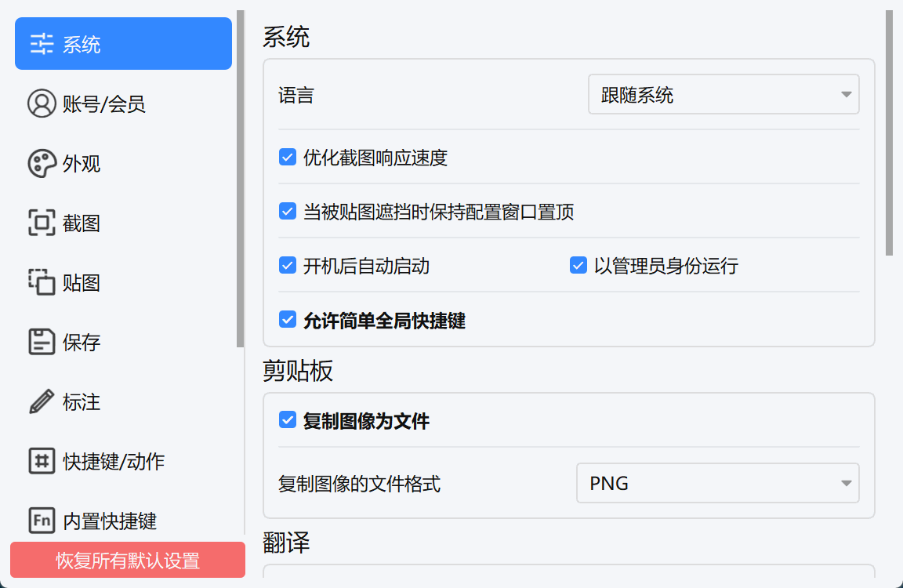
Task: Switch to the 截图 settings tab
Action: coord(82,223)
